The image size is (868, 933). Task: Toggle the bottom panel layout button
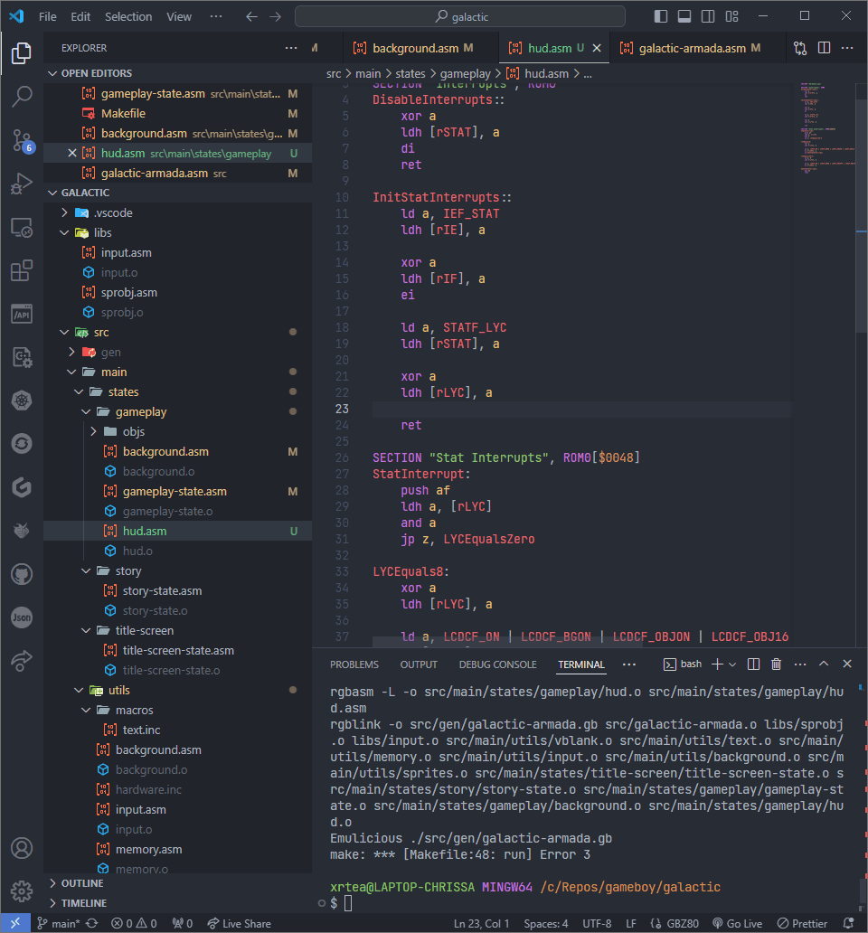684,16
